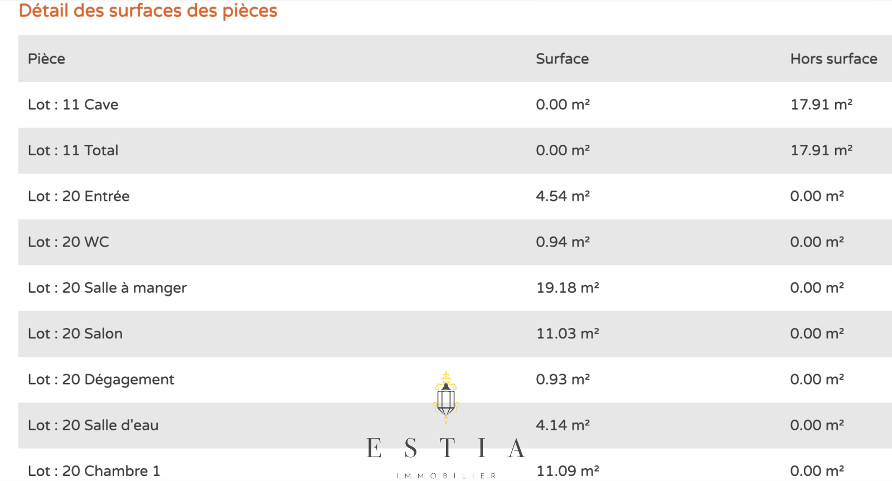892x481 pixels.
Task: Click the 0.94 m² WC surface value
Action: 563,242
